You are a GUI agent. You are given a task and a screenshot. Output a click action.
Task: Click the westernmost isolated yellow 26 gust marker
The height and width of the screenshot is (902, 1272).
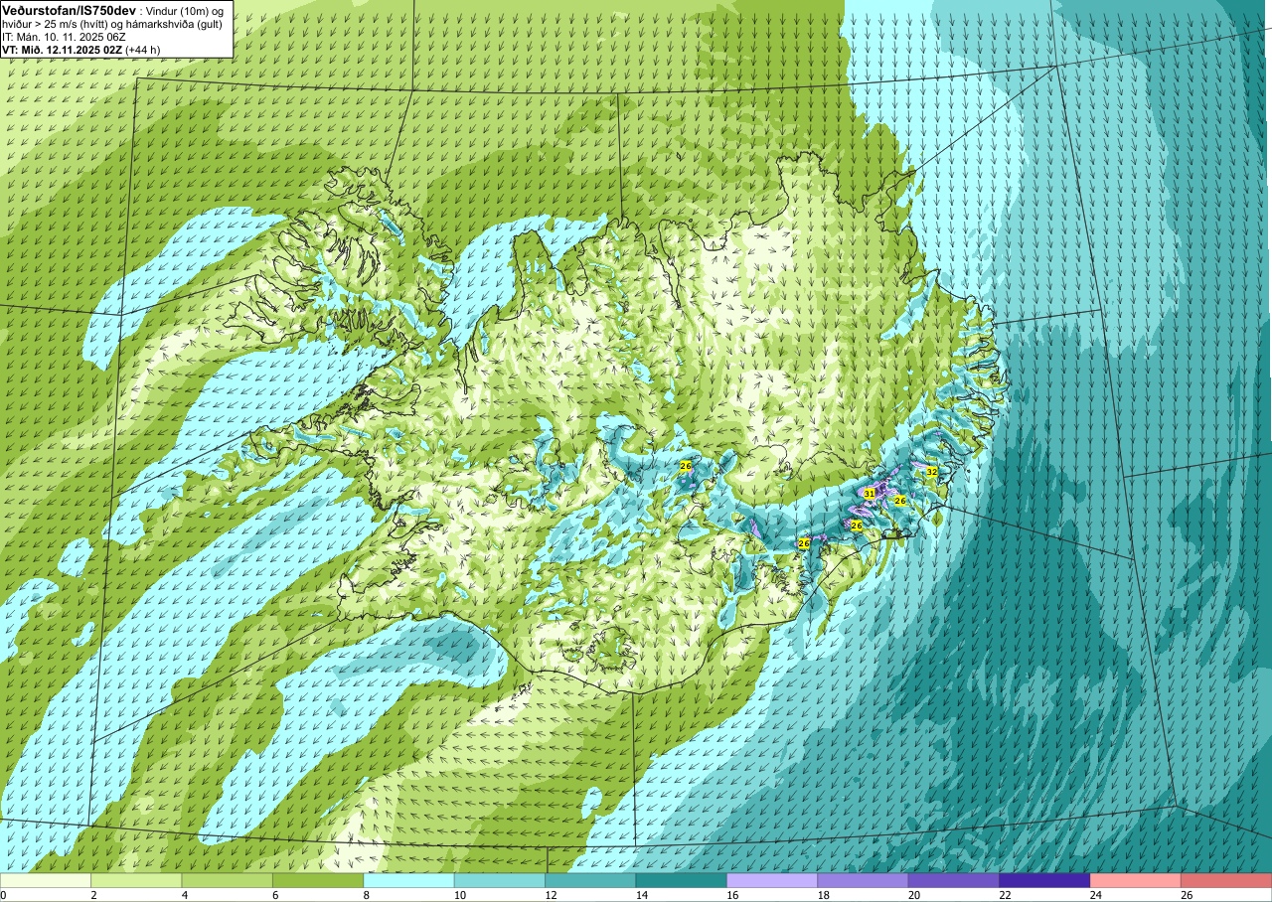pos(686,466)
